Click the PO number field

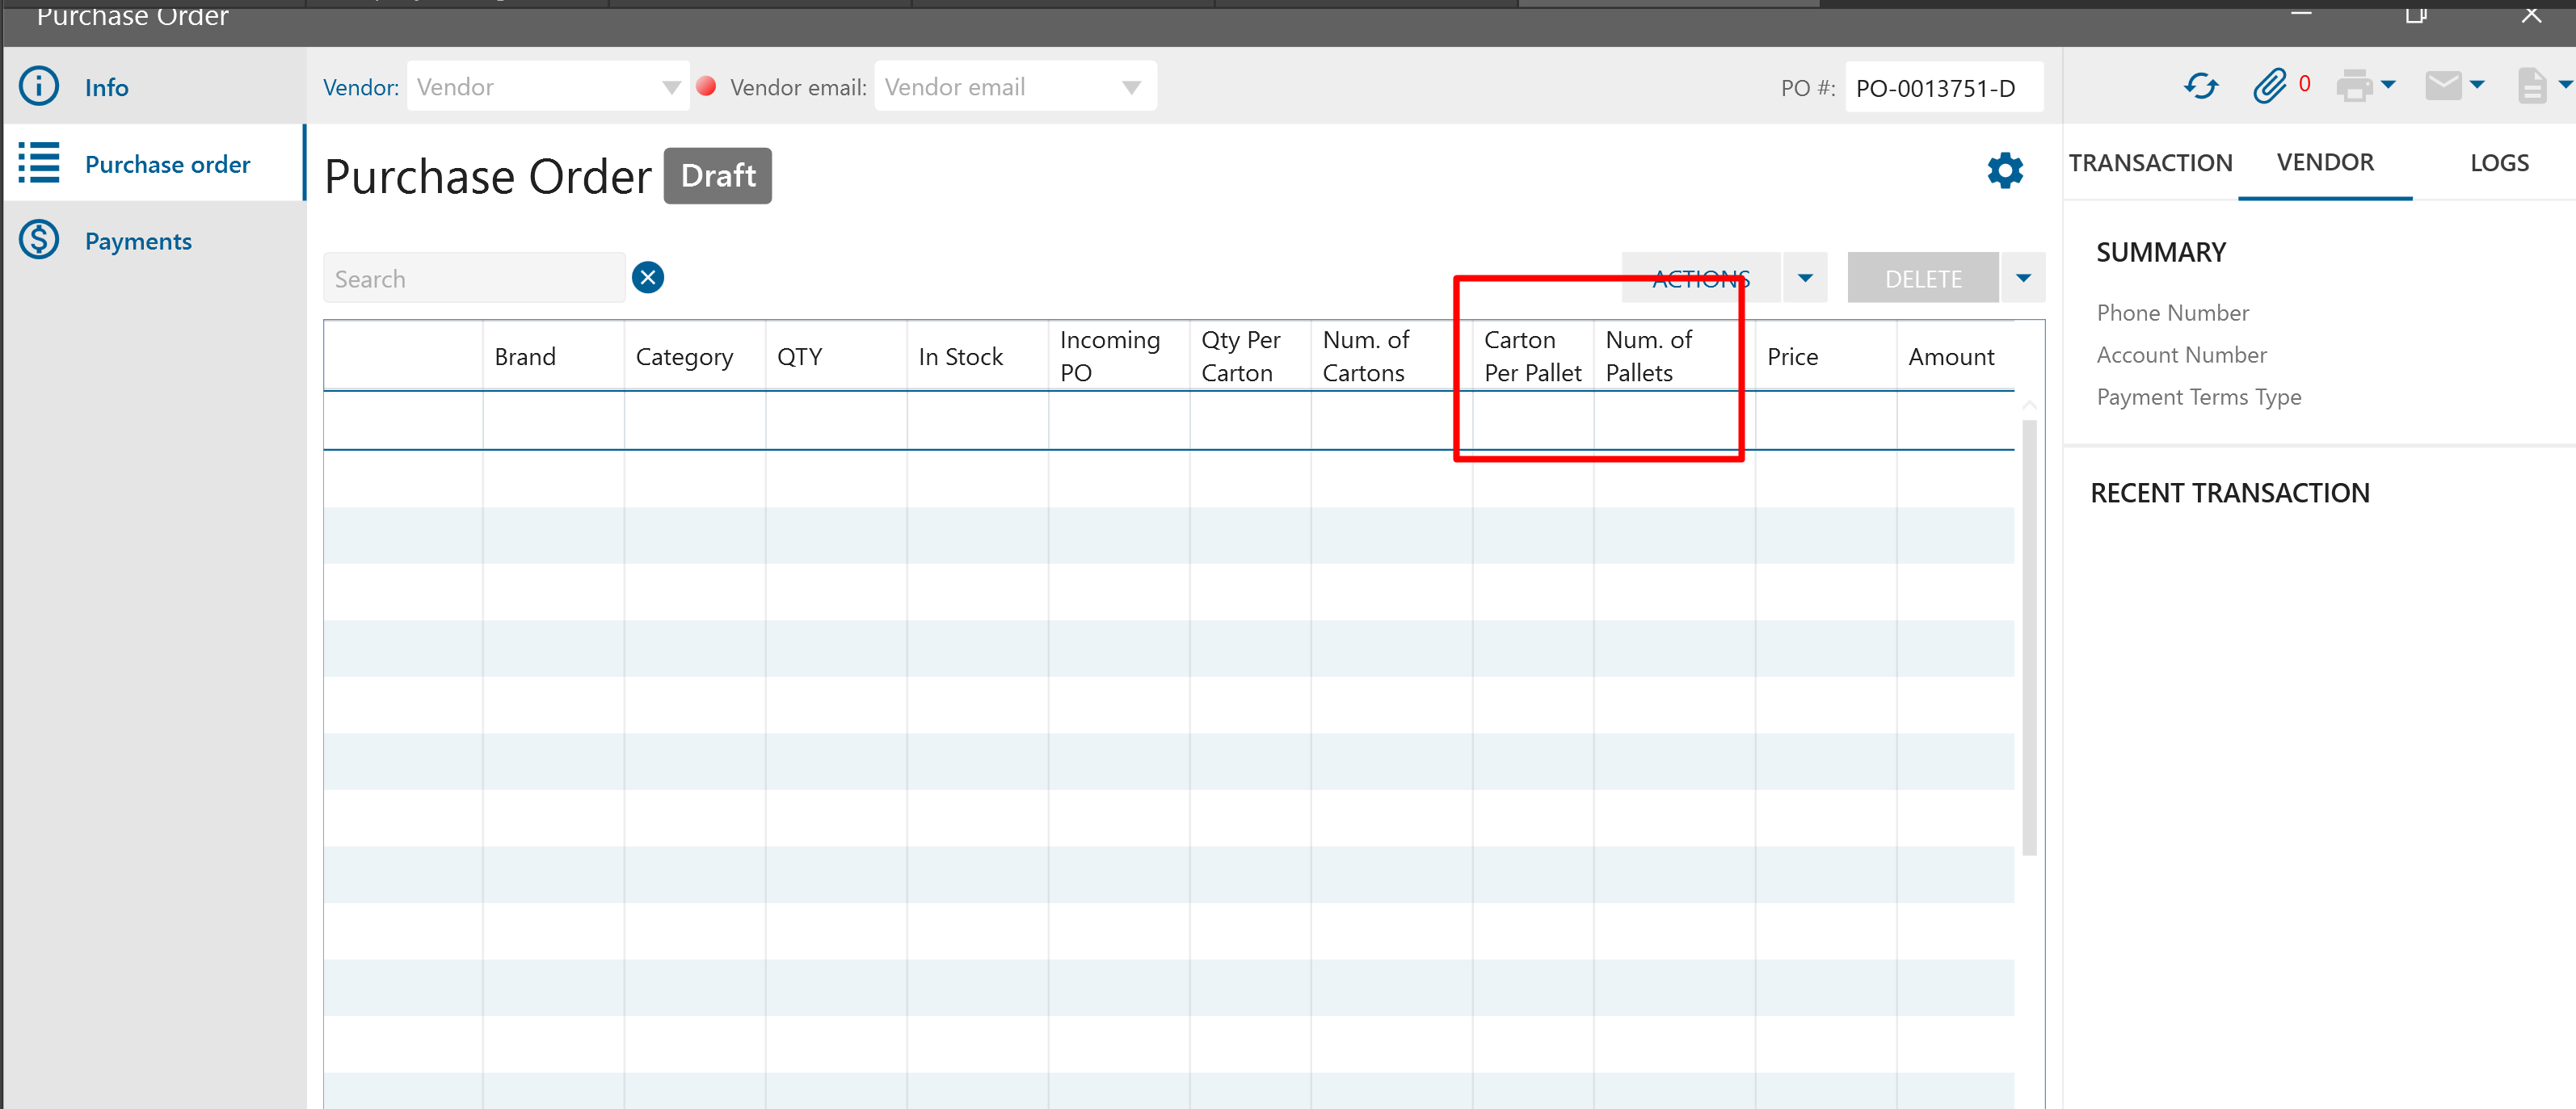(x=1943, y=88)
